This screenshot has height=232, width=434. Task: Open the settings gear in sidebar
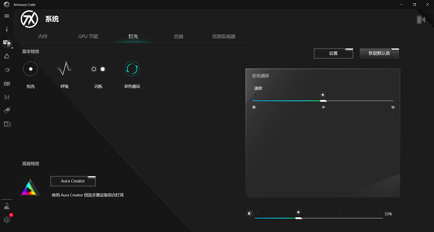coord(7,219)
